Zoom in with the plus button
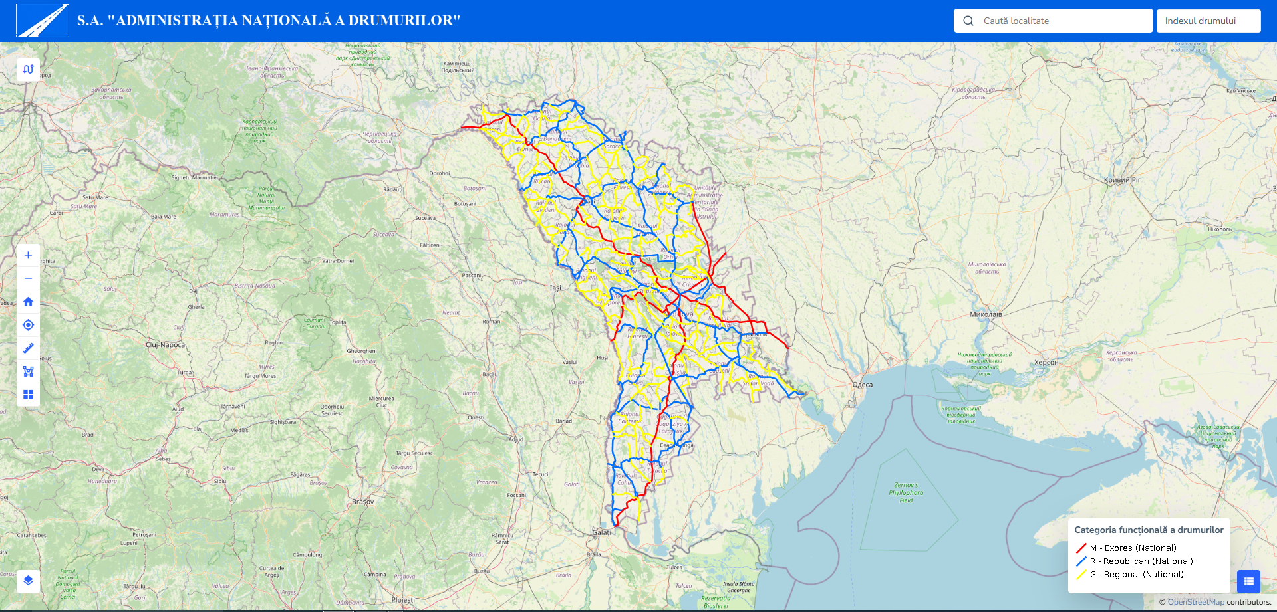This screenshot has width=1277, height=612. point(28,255)
